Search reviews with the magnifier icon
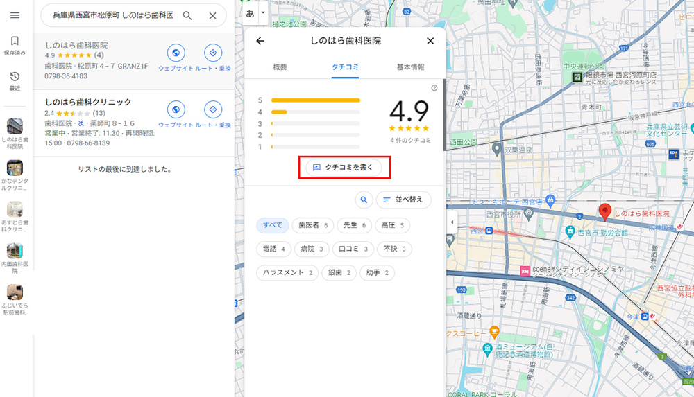This screenshot has width=694, height=397. pyautogui.click(x=364, y=200)
